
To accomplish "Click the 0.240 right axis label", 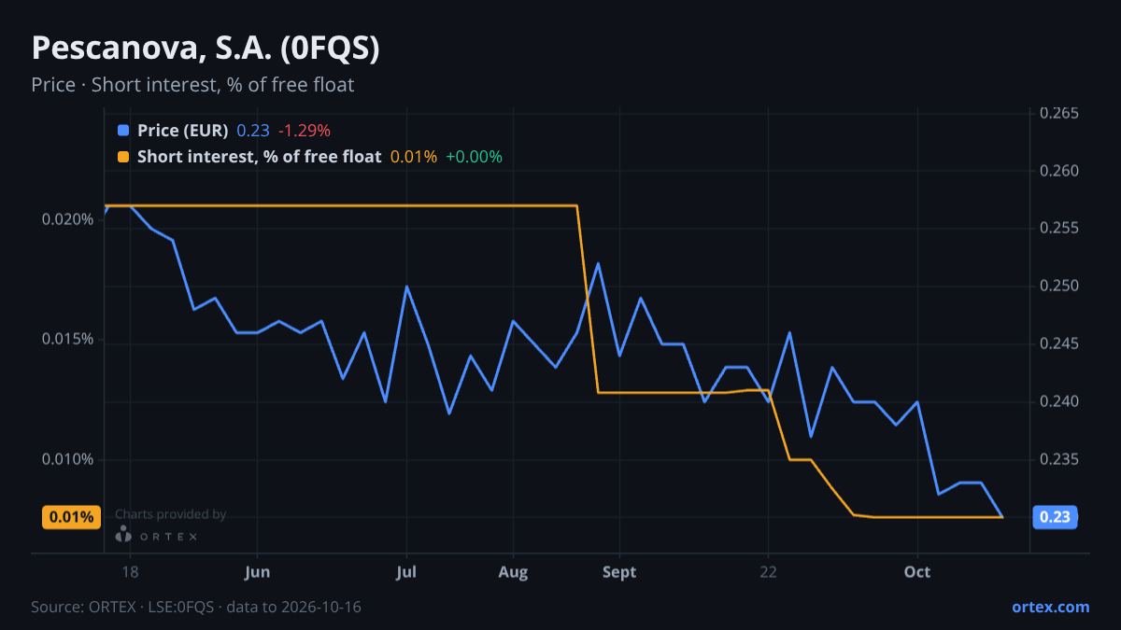I will (x=1059, y=402).
